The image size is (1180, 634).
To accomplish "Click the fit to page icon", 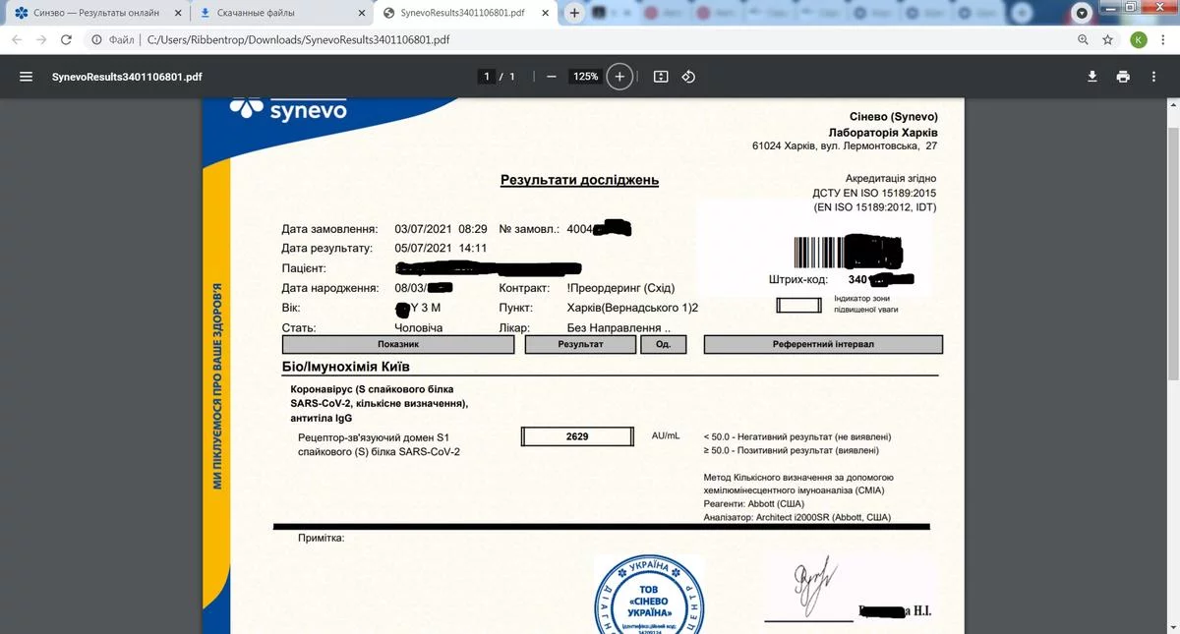I will point(661,77).
